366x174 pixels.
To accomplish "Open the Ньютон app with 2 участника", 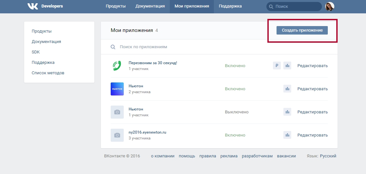I will [x=136, y=86].
